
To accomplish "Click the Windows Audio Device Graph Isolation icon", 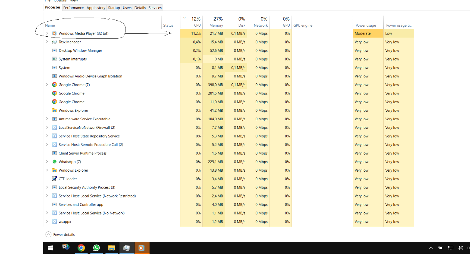I will [54, 76].
